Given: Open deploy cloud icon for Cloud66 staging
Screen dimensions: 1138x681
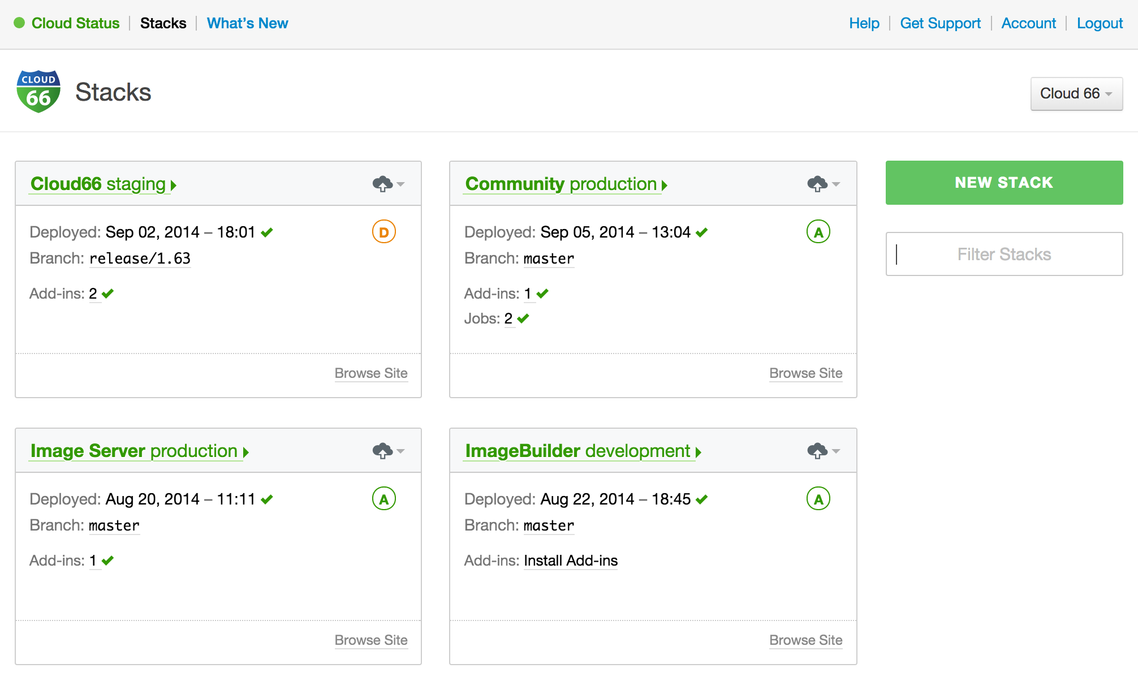Looking at the screenshot, I should pos(382,184).
